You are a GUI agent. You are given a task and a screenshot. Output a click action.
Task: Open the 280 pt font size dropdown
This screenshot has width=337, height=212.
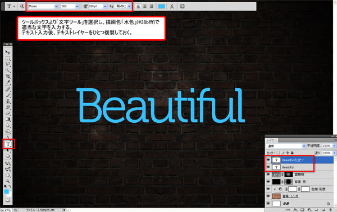coord(105,6)
